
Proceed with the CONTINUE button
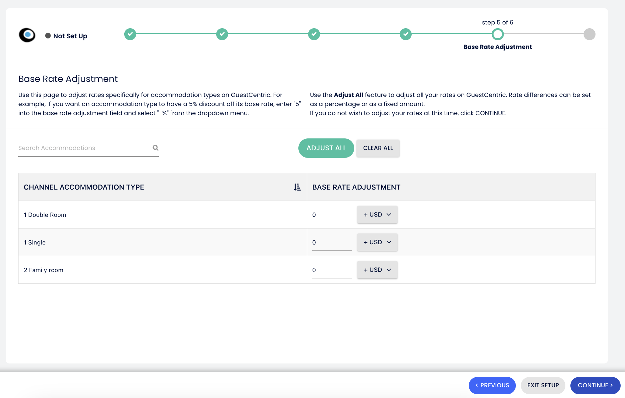(x=595, y=385)
